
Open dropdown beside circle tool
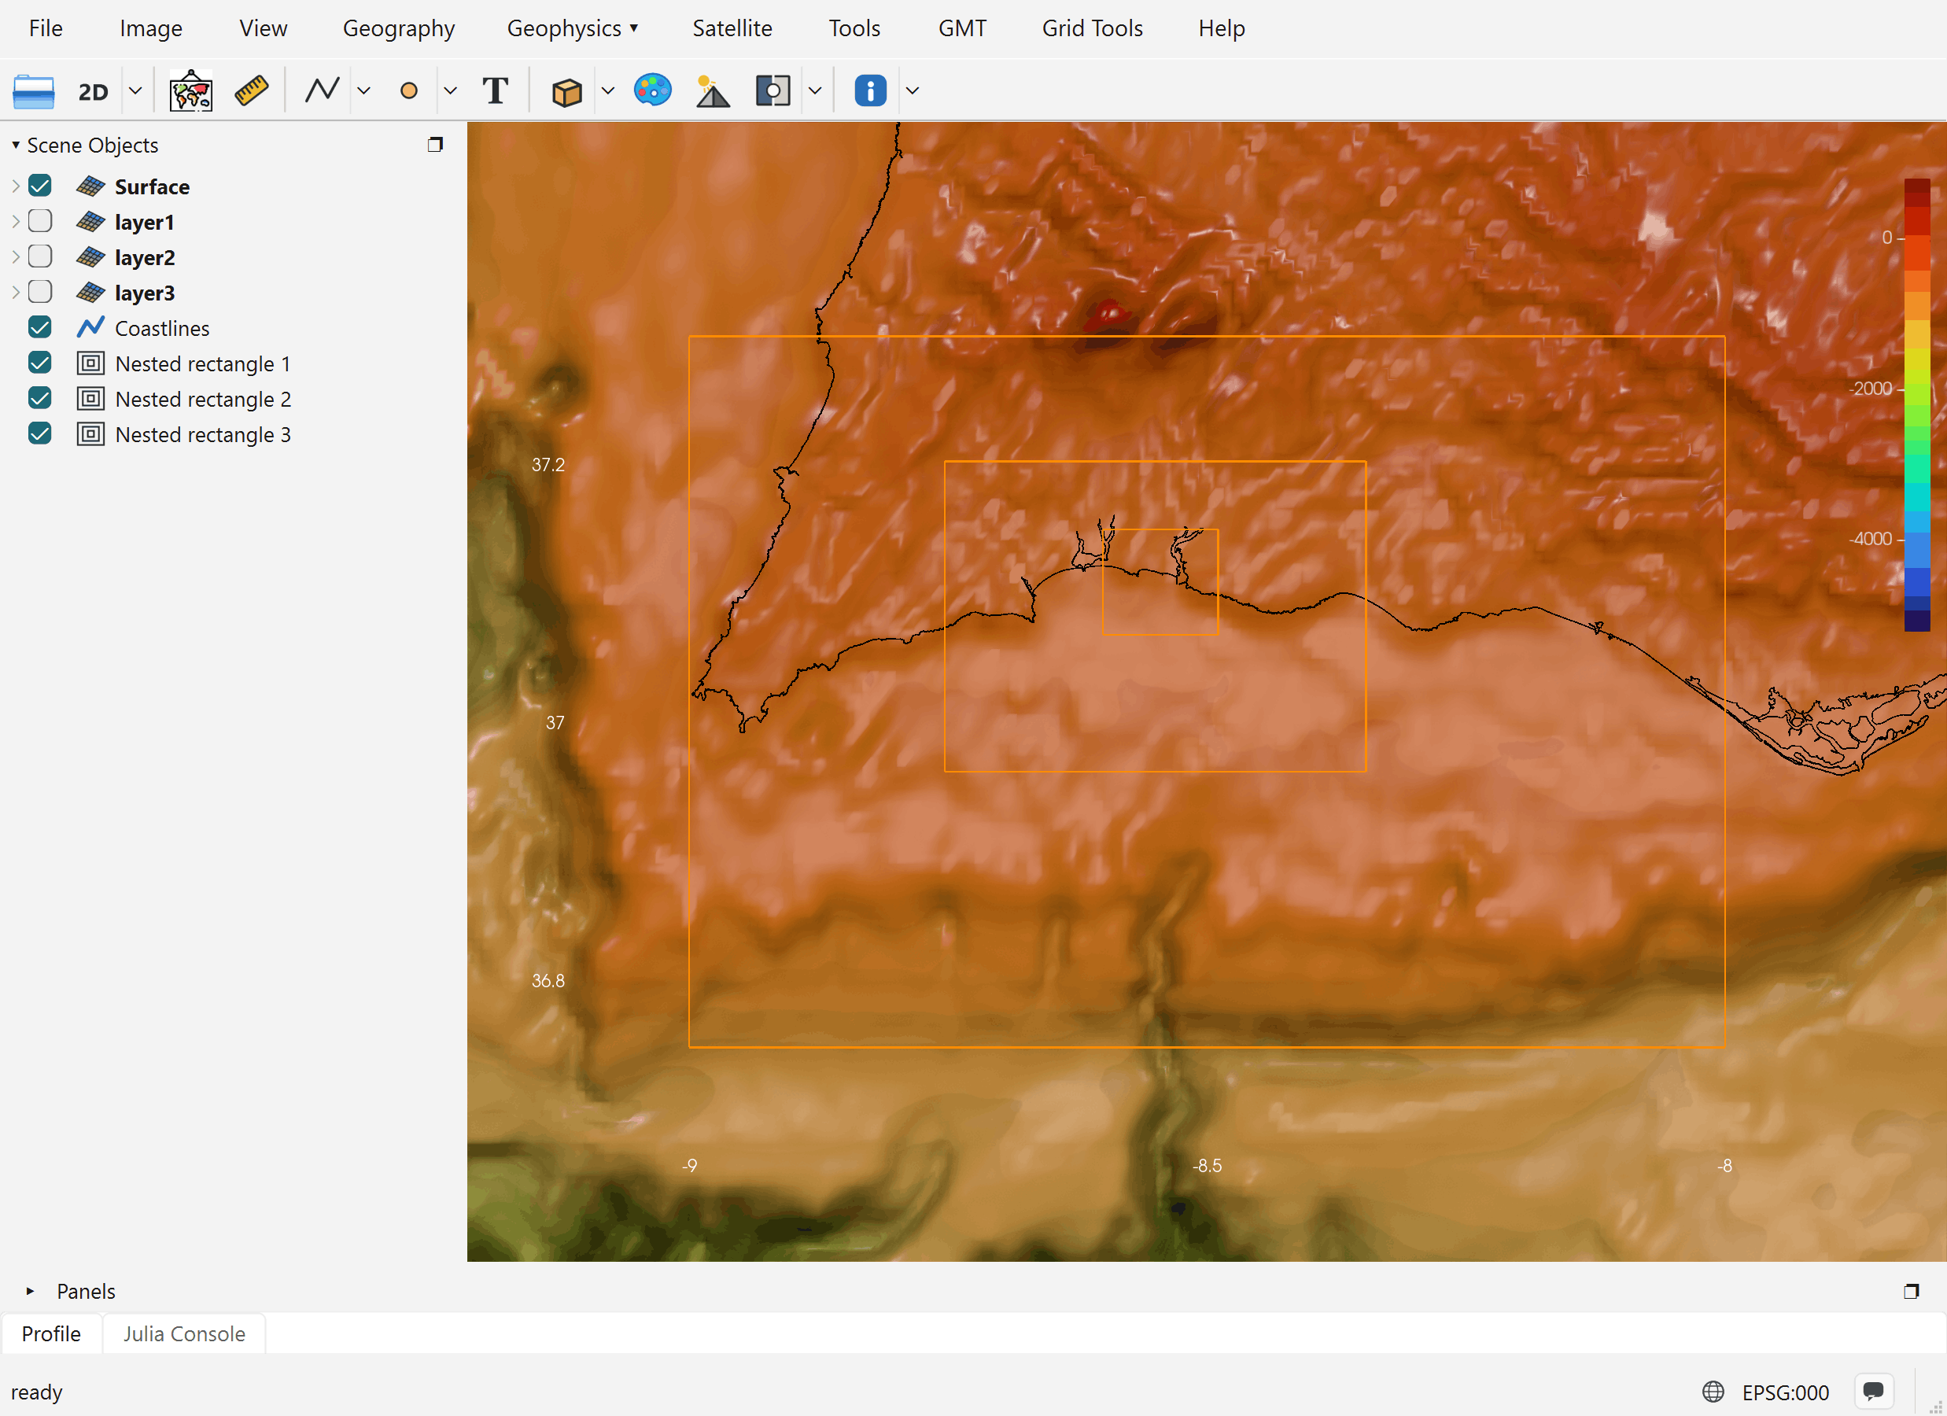450,91
